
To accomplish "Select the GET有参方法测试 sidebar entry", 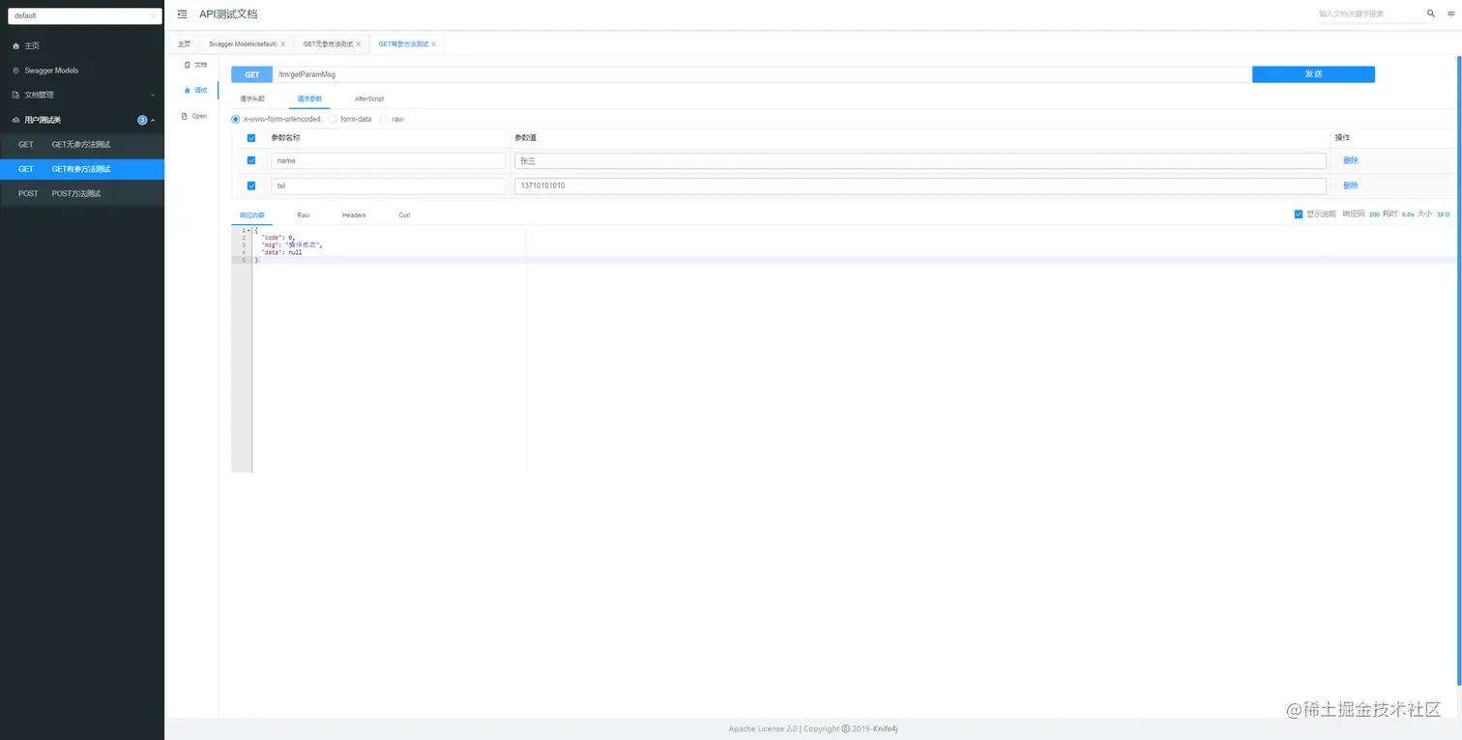I will click(x=82, y=169).
